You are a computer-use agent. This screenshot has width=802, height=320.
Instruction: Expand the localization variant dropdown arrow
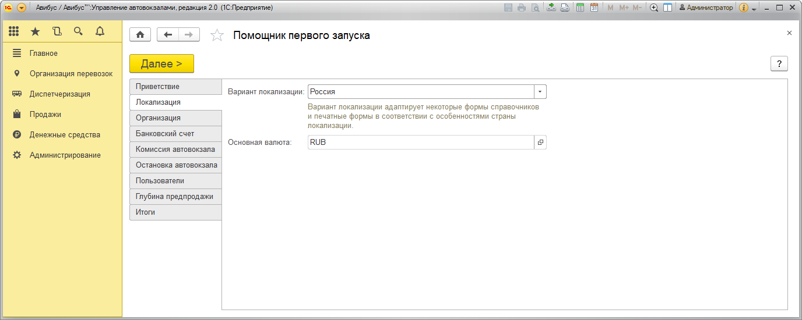(540, 92)
